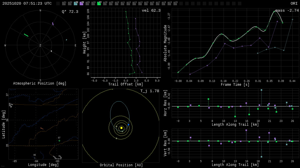
Task: Click the teal station 03 indicator box
Action: pyautogui.click(x=76, y=3)
